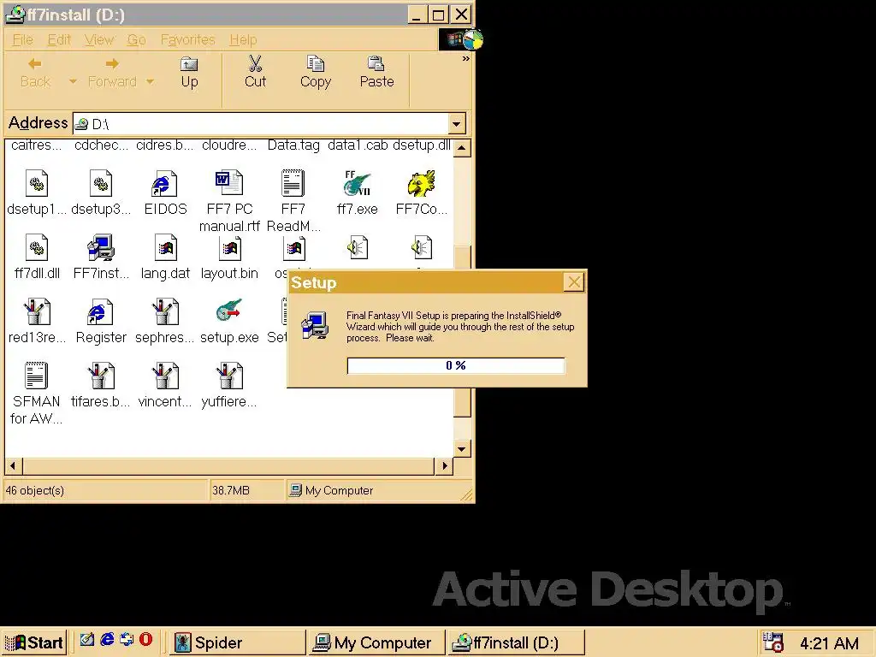This screenshot has width=876, height=657.
Task: Open the Forward history dropdown arrow
Action: [x=150, y=81]
